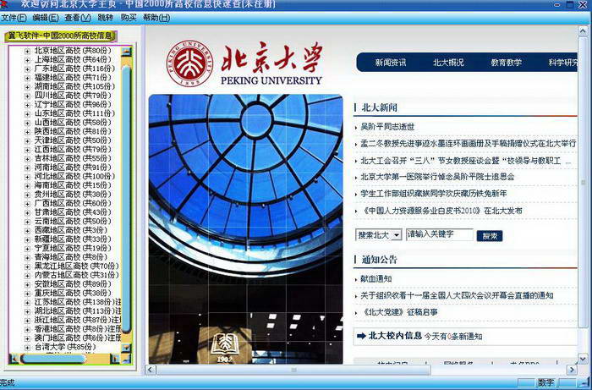This screenshot has height=390, width=592.
Task: Open the 帮助(H) menu
Action: [x=156, y=18]
